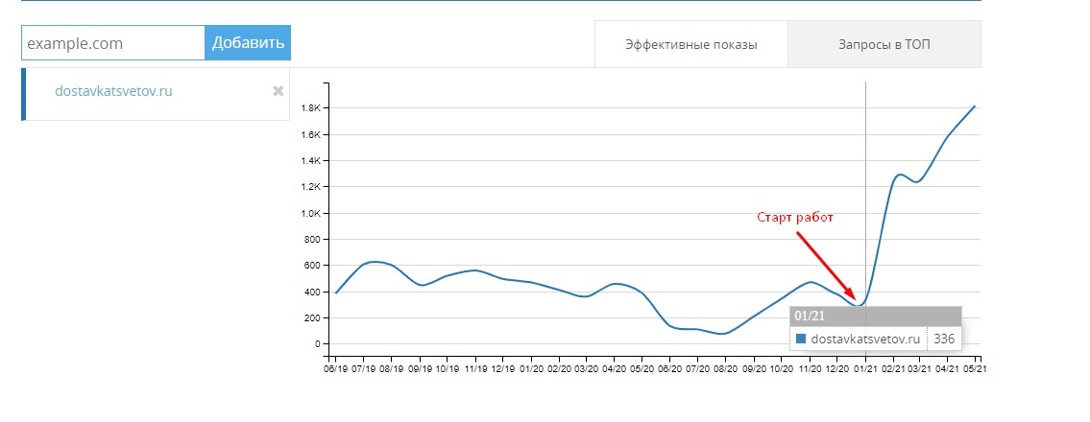Select the 05/21 endpoint on chart line
Viewport: 1090px width, 422px height.
975,106
